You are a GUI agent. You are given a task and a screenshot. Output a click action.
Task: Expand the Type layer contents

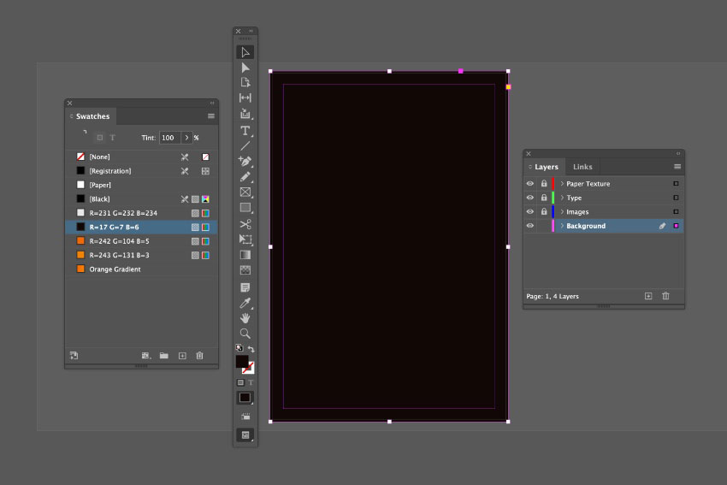coord(562,198)
